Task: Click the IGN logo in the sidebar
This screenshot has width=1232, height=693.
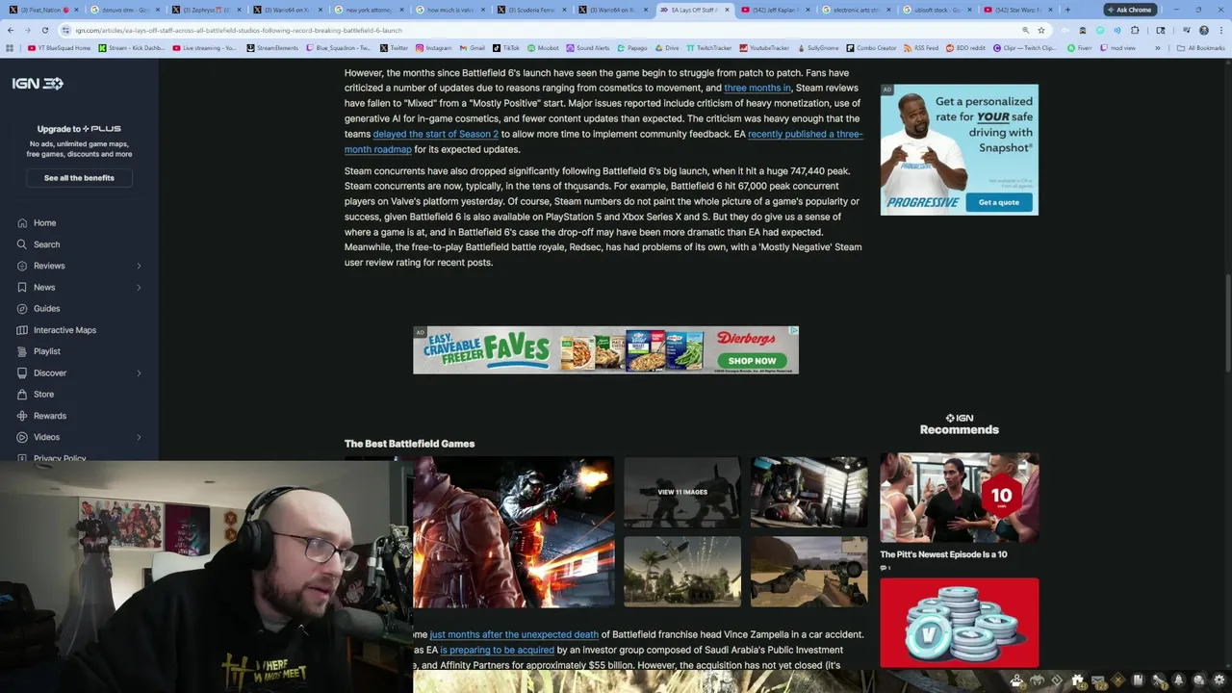Action: tap(38, 84)
